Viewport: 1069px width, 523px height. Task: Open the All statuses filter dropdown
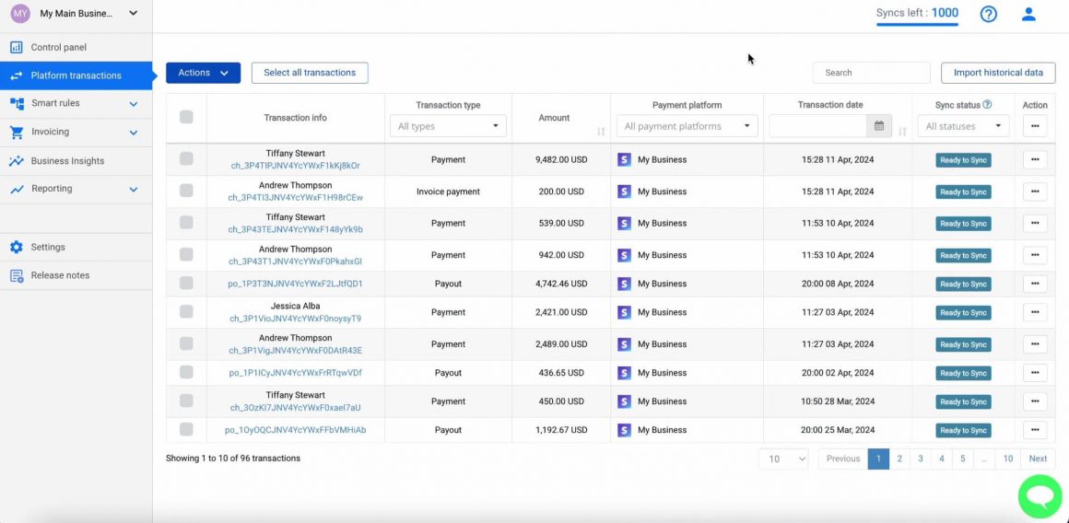[963, 126]
